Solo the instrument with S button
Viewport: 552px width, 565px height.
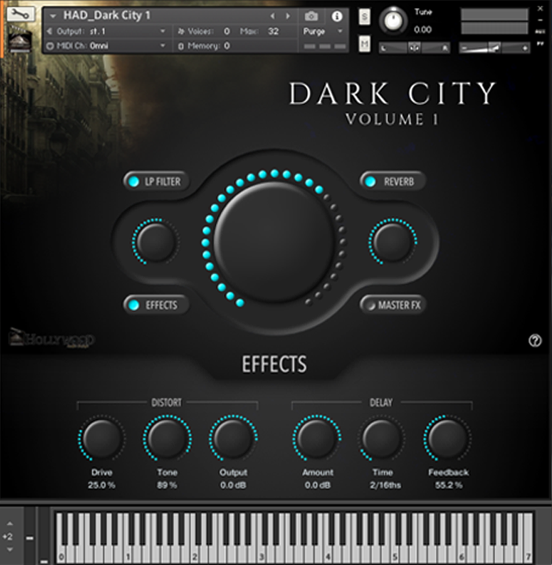(365, 17)
